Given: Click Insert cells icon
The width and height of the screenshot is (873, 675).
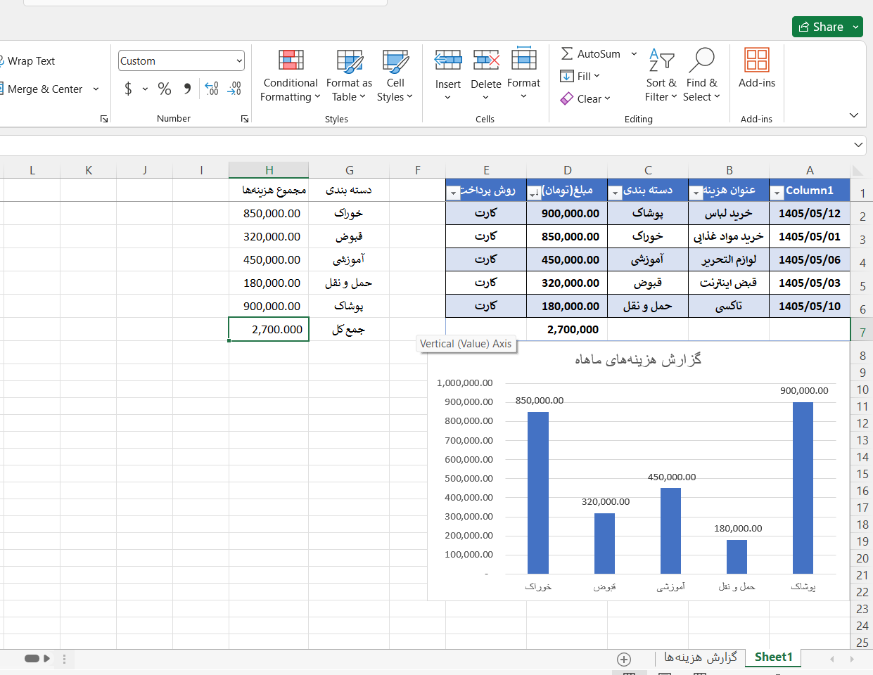Looking at the screenshot, I should point(448,60).
